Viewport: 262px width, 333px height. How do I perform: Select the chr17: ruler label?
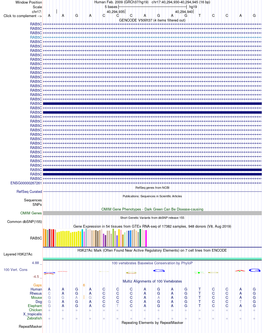point(37,12)
